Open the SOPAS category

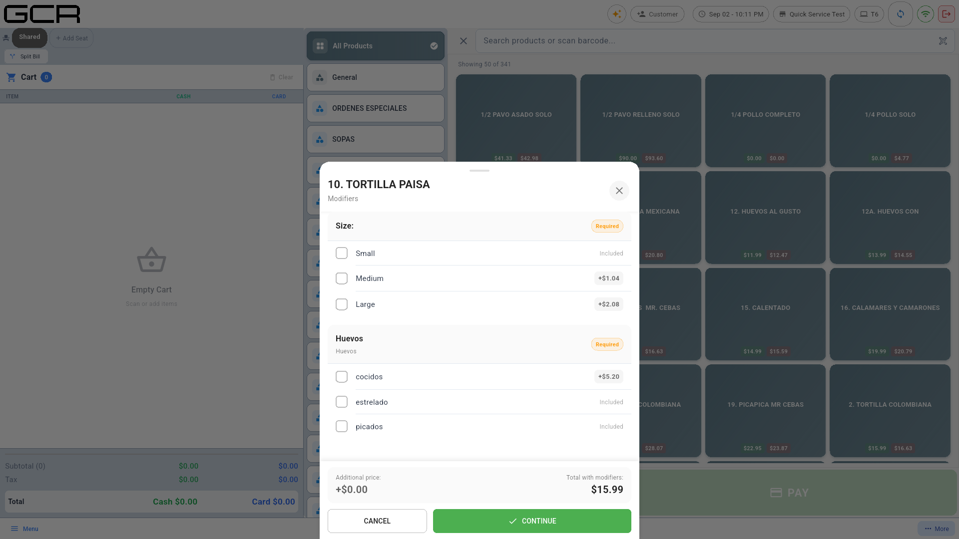click(376, 139)
